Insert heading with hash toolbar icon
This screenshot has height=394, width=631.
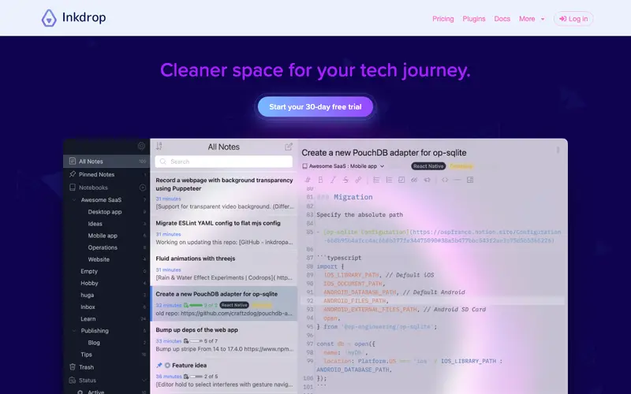[308, 180]
